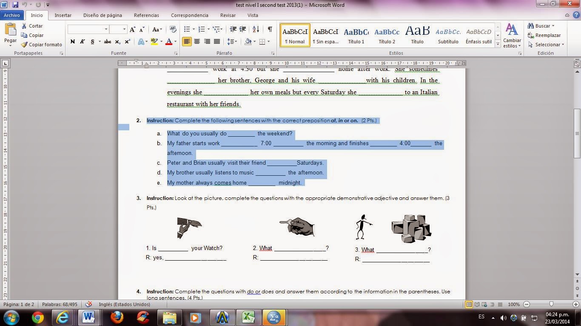581x326 pixels.
Task: Apply the Subtítulo style
Action: click(x=448, y=35)
